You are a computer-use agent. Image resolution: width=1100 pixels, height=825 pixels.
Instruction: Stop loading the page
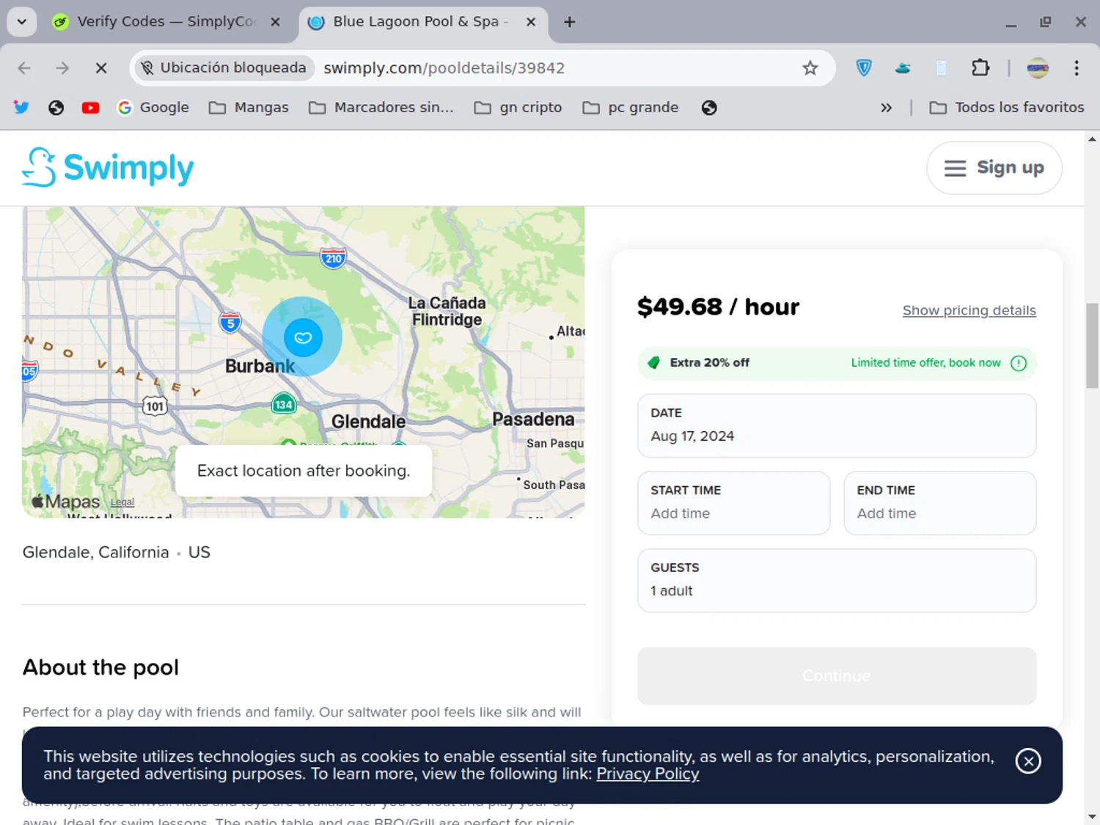coord(101,68)
